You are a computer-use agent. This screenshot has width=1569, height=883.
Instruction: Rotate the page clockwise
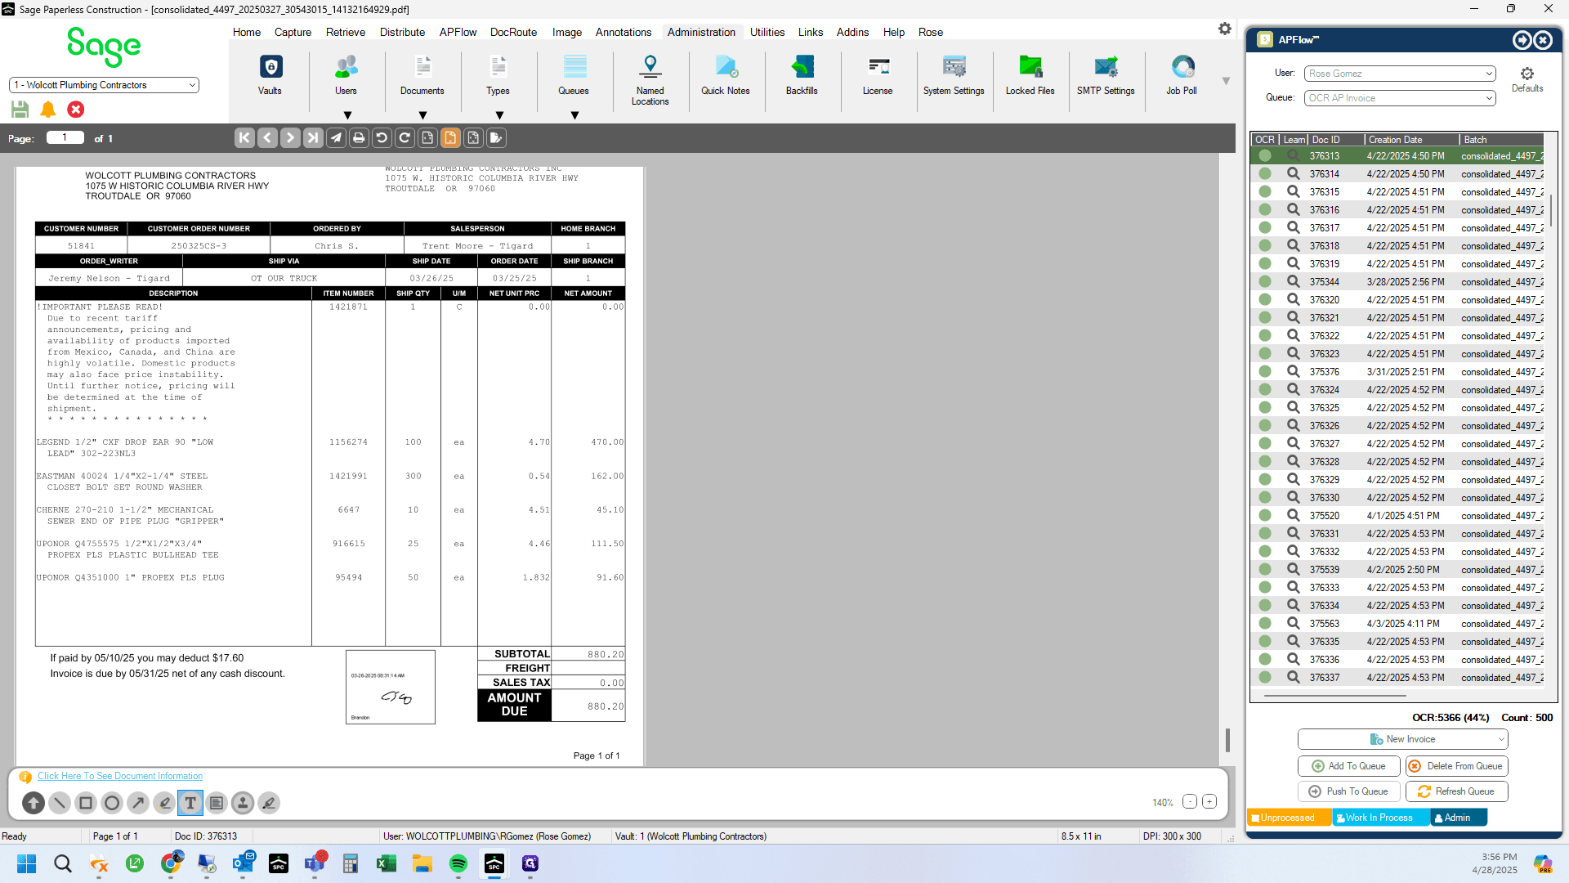coord(405,138)
